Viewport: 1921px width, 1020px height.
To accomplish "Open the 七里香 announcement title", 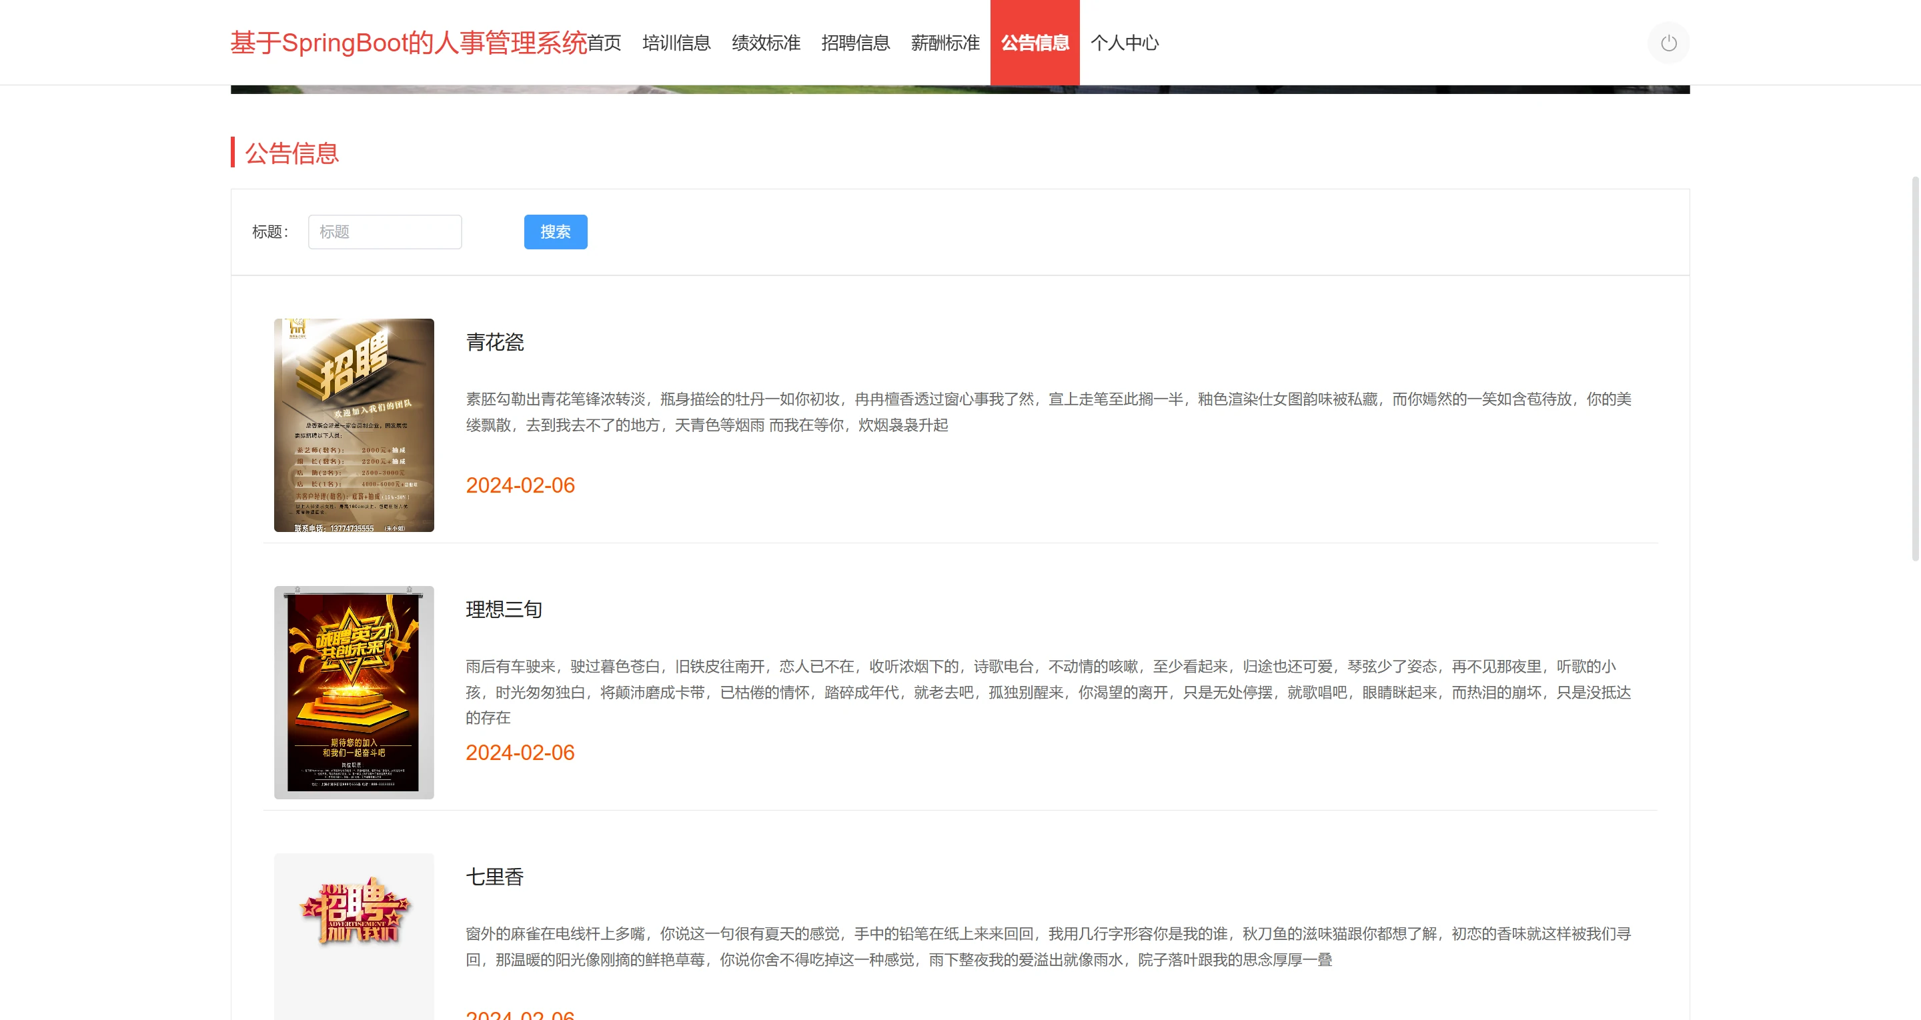I will [x=494, y=877].
